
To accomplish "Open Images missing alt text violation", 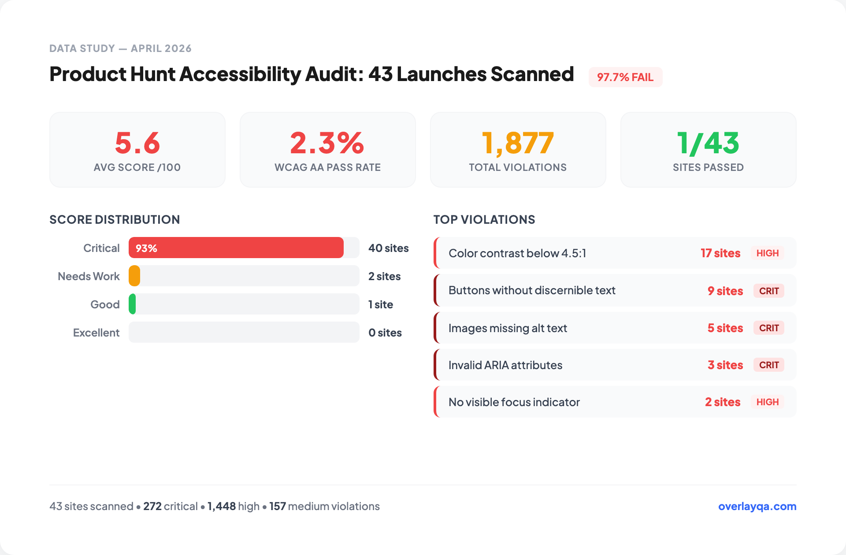I will click(615, 328).
